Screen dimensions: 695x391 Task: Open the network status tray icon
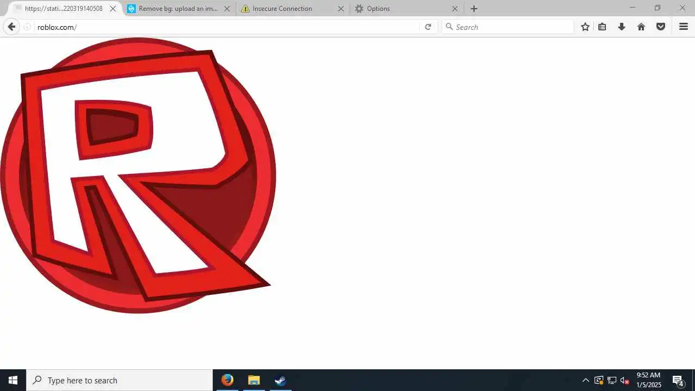[x=612, y=380]
